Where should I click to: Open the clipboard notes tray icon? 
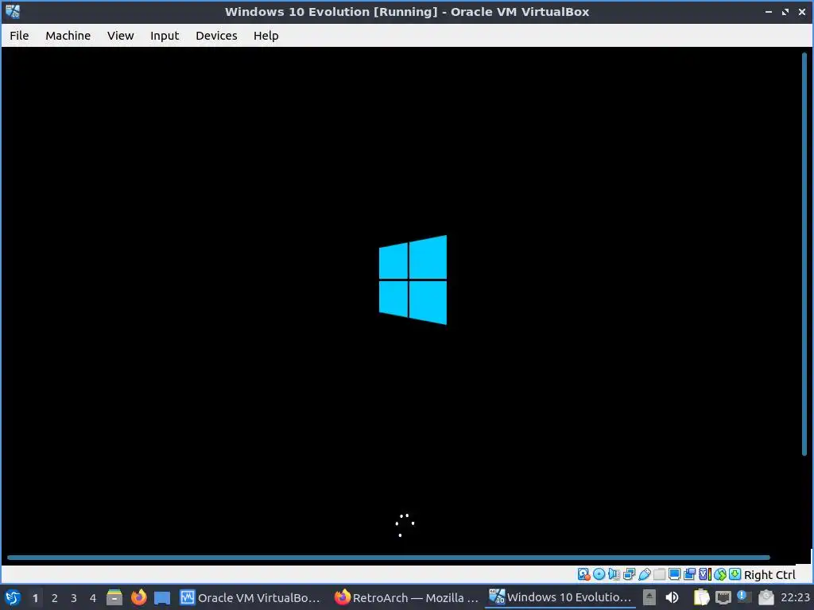(x=701, y=597)
